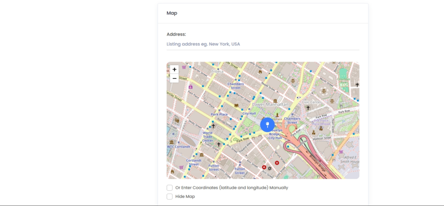Click church cross icon above Fulton Street

[x=219, y=144]
